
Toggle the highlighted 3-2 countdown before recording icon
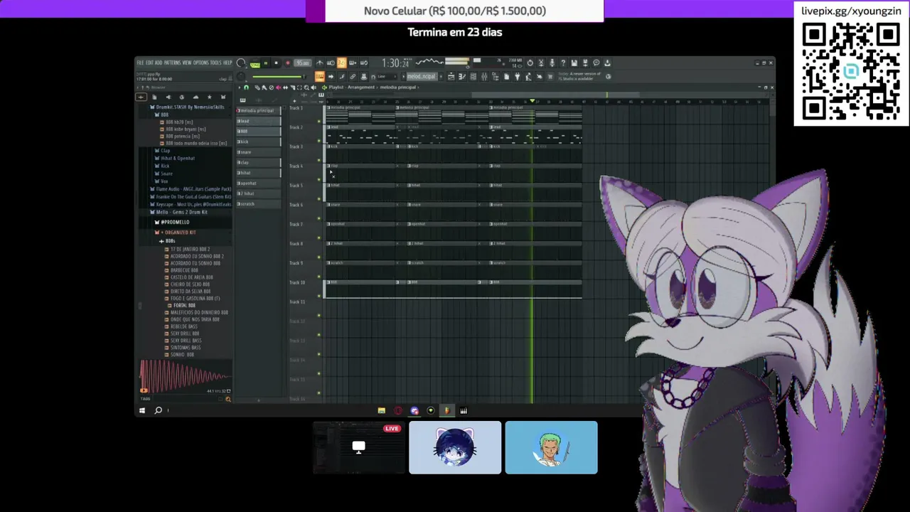342,63
